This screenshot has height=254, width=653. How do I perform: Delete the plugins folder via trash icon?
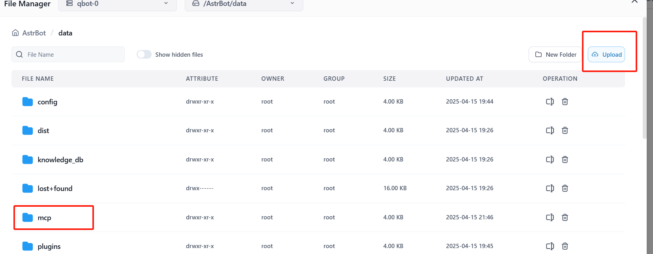[565, 246]
